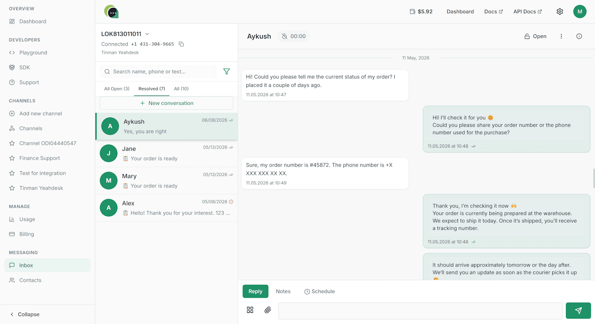The image size is (595, 324).
Task: Open the conversation filter funnel icon
Action: pos(226,71)
